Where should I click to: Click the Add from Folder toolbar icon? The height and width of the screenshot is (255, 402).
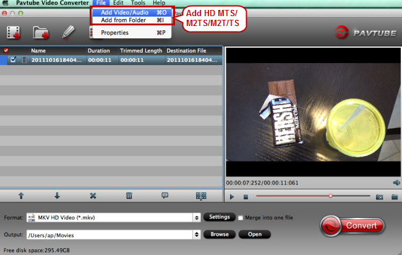[41, 33]
